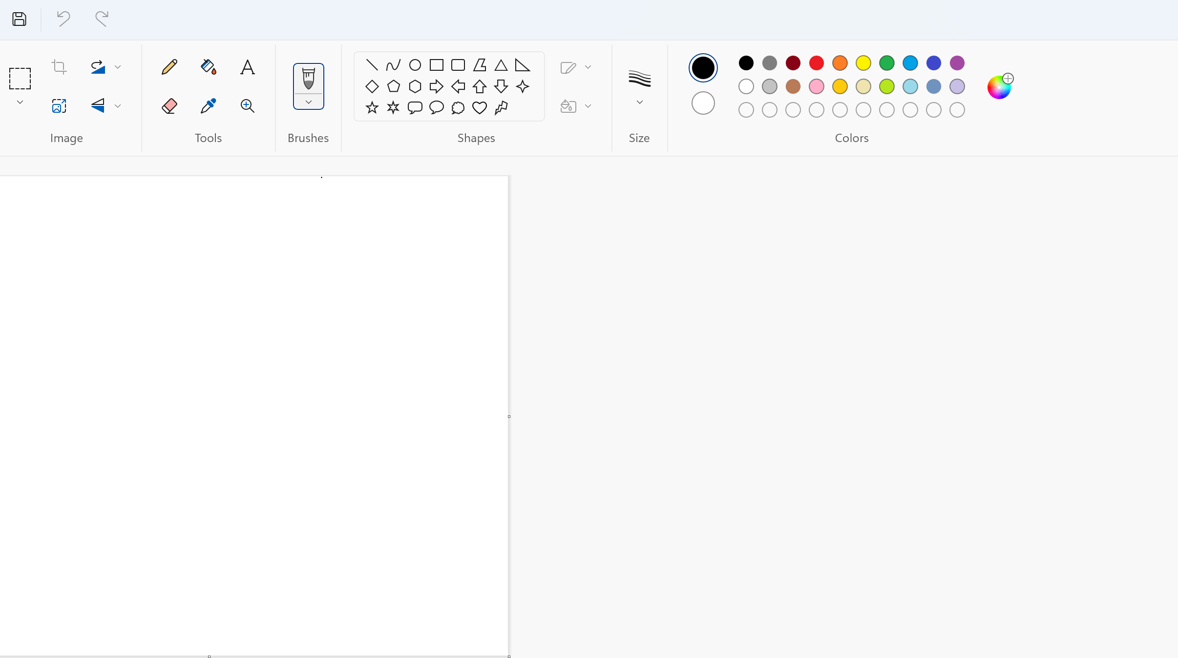Select Color 2 white swatch
The image size is (1178, 658).
click(703, 103)
